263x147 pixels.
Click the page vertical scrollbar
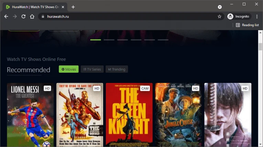point(260,47)
